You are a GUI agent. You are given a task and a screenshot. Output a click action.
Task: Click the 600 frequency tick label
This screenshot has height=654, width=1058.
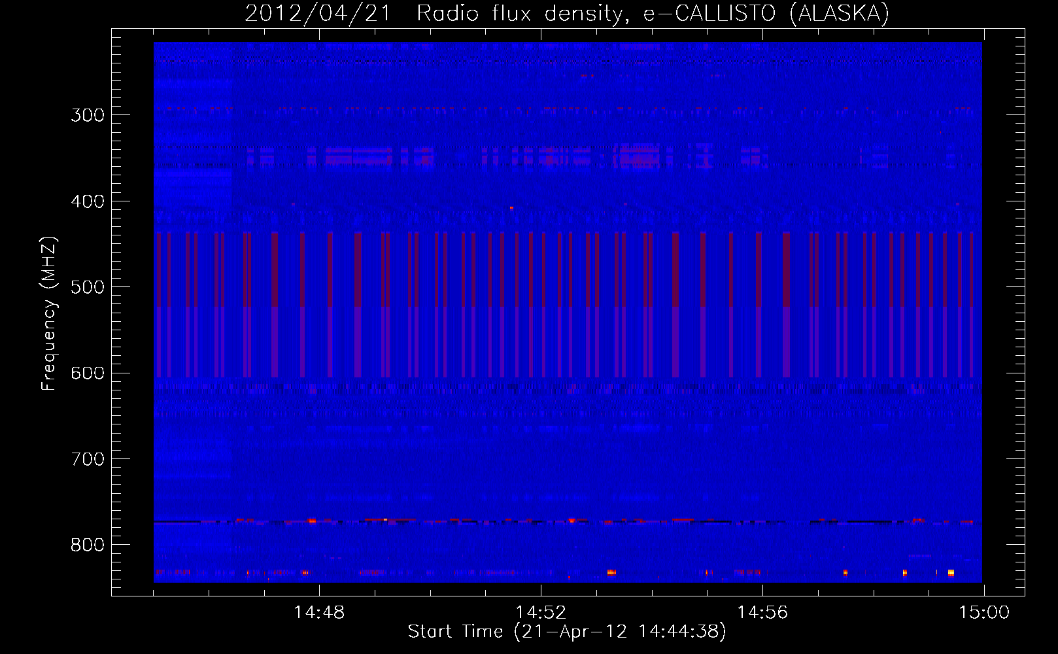coord(88,373)
